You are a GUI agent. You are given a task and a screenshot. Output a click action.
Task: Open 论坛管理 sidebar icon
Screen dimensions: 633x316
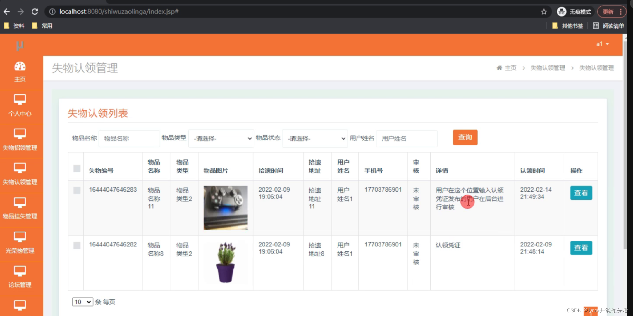click(x=20, y=271)
